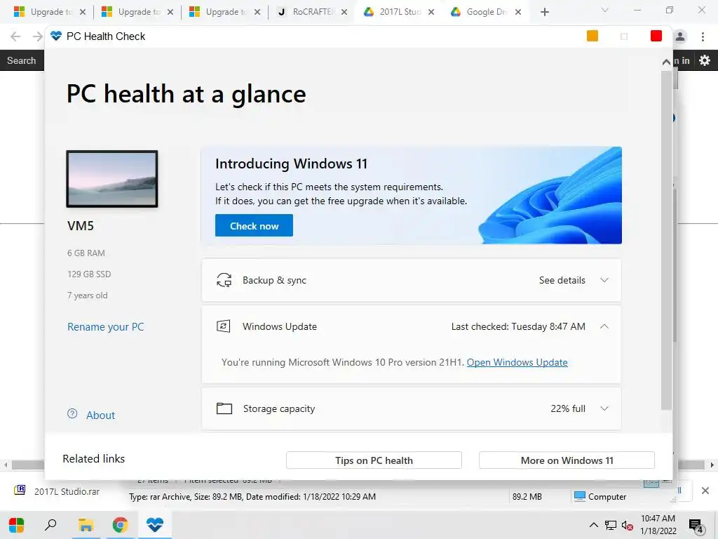Click the muted volume tray icon
The height and width of the screenshot is (539, 718).
coord(628,526)
